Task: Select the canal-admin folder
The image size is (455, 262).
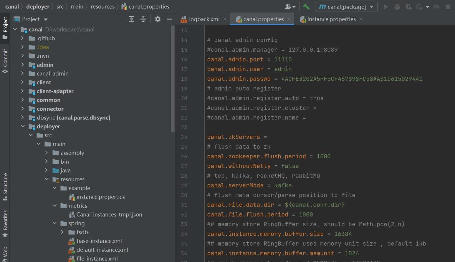Action: coord(52,73)
